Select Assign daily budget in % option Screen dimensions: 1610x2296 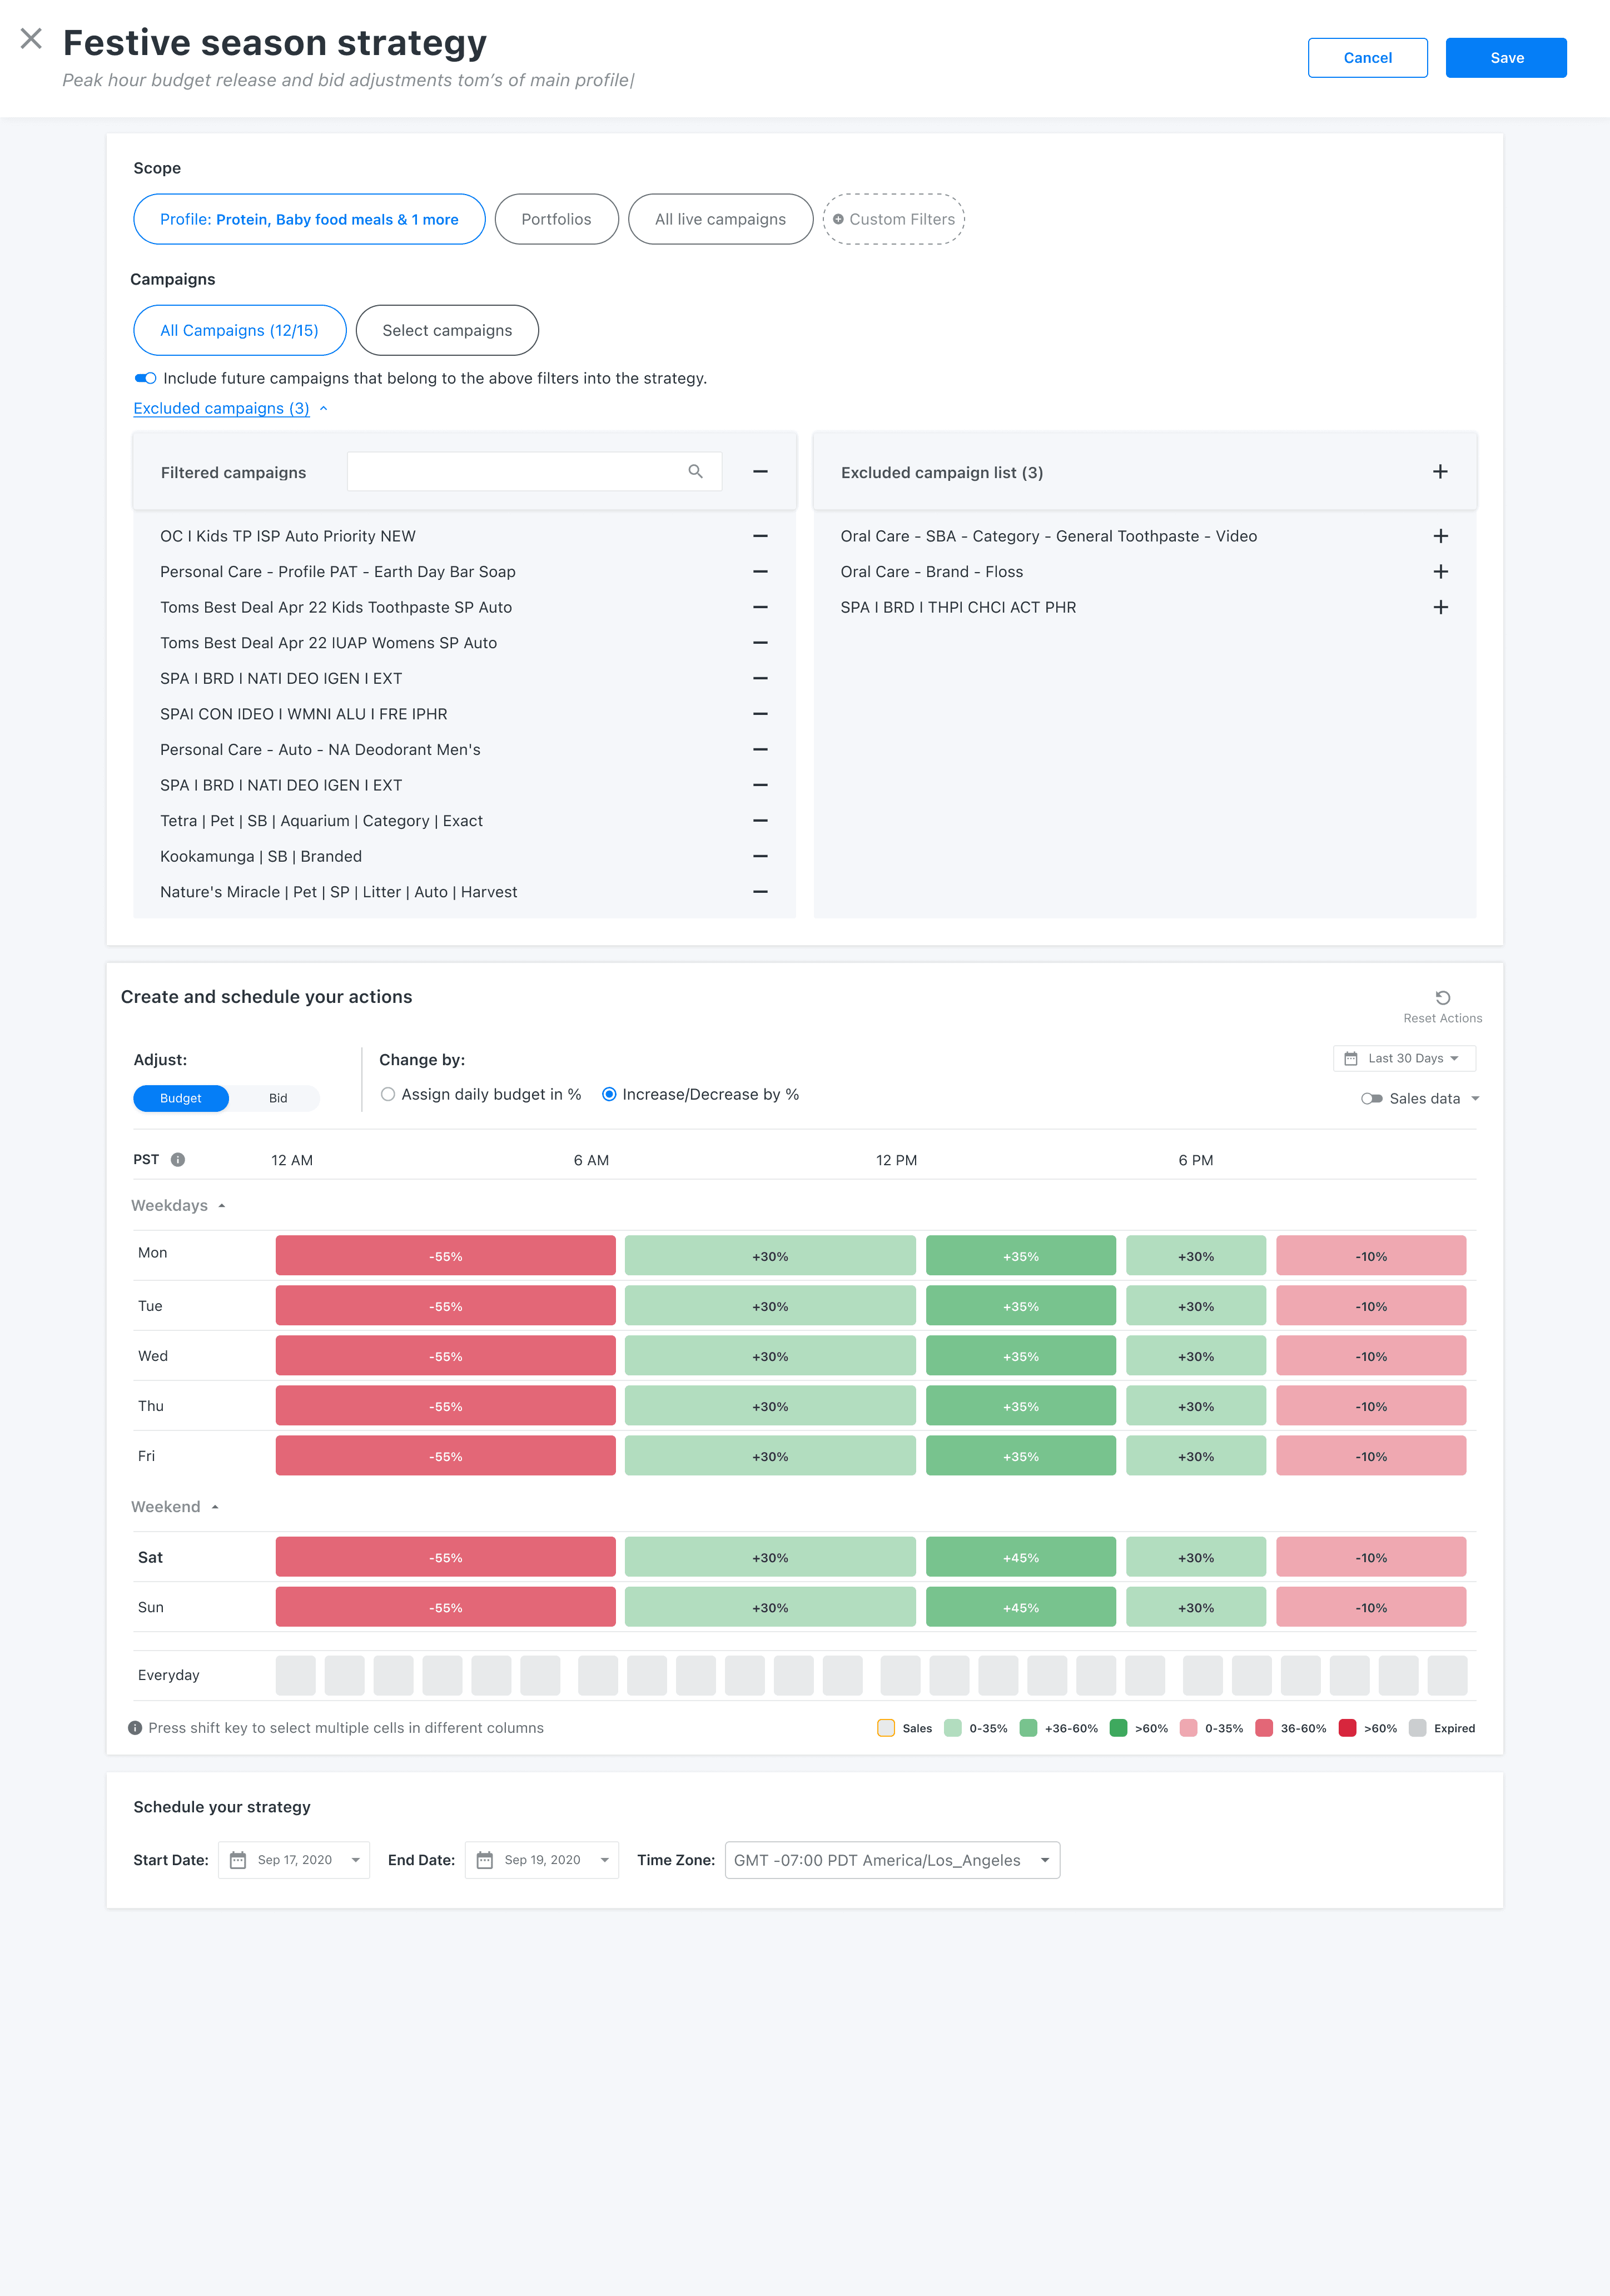click(x=388, y=1094)
